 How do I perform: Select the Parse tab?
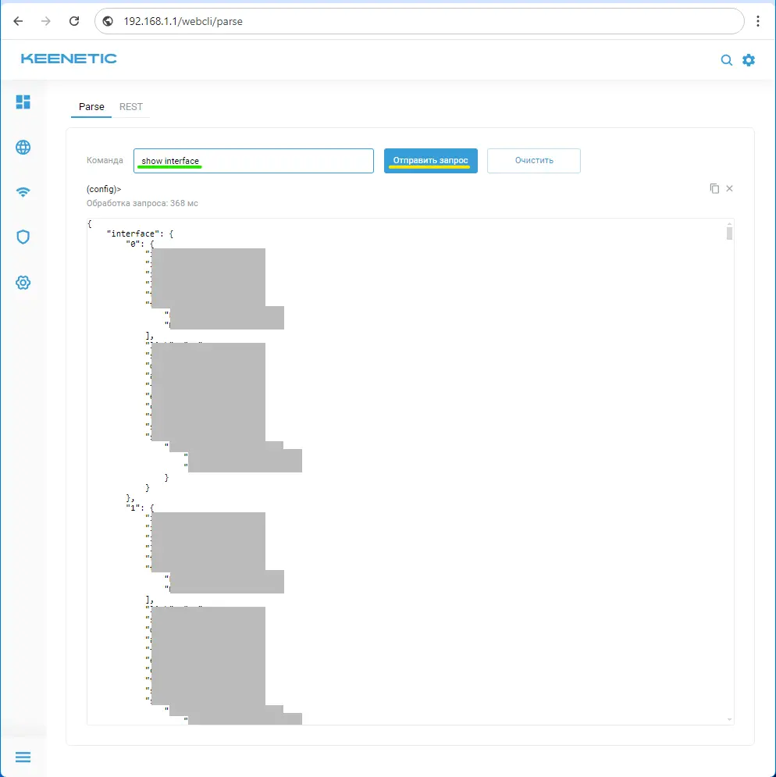coord(91,107)
